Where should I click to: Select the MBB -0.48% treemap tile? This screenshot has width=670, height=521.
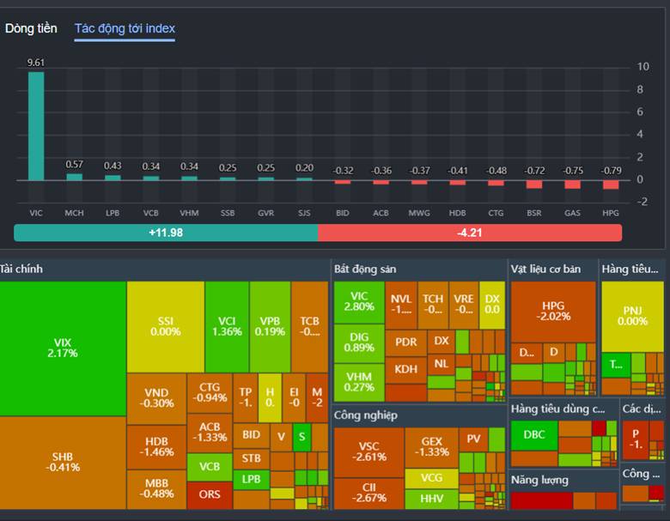(156, 488)
